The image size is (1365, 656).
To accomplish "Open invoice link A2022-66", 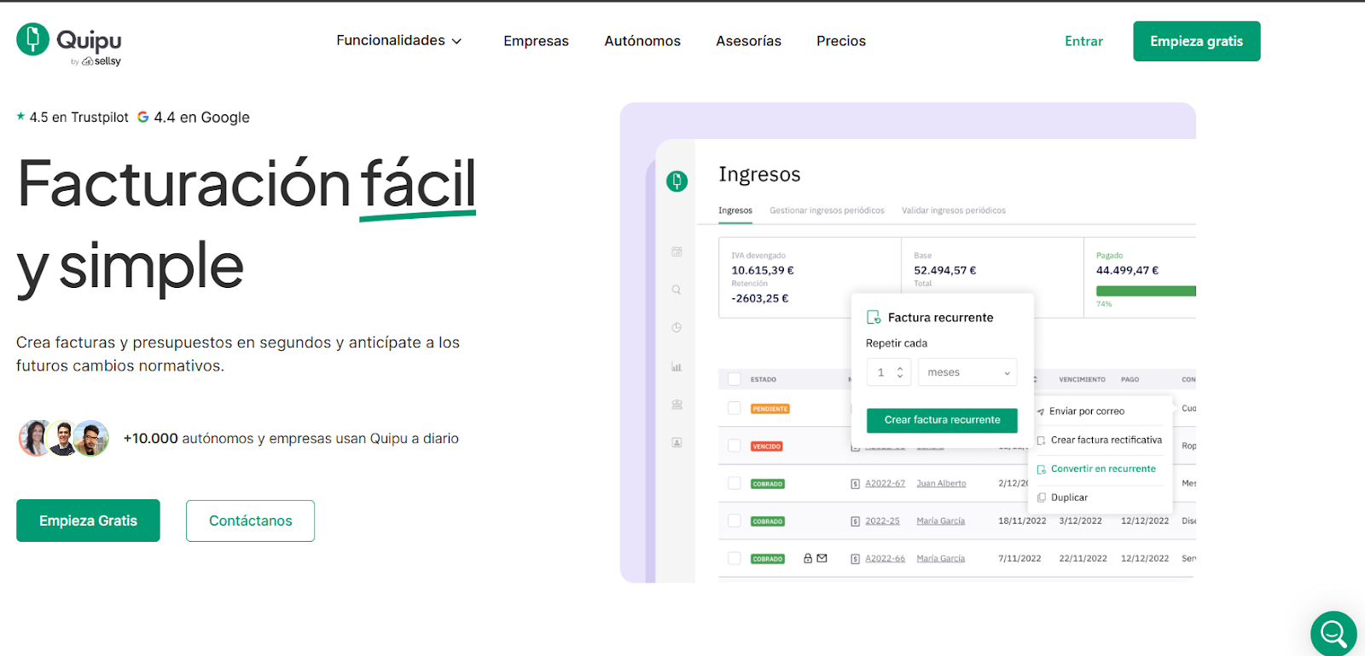I will [885, 558].
